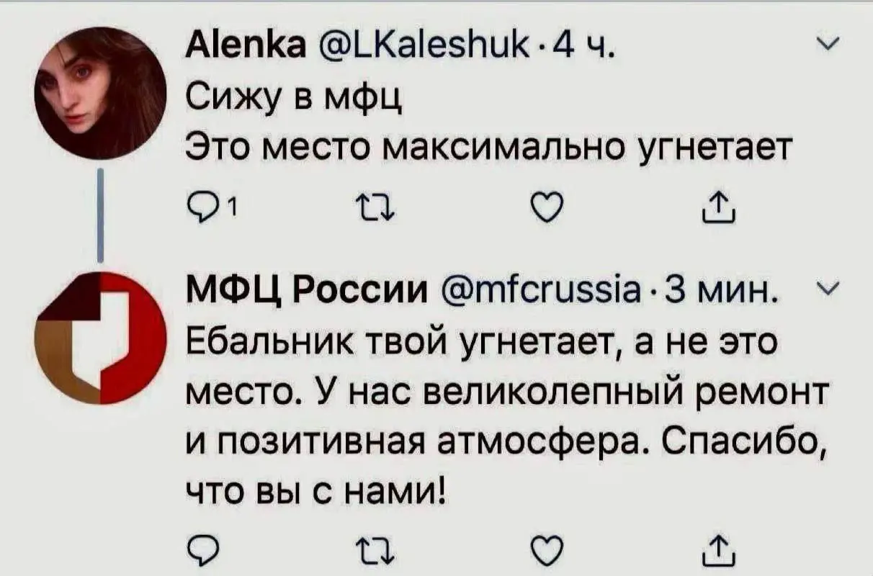
Task: Reply to the МФЦ России tweet
Action: point(198,552)
